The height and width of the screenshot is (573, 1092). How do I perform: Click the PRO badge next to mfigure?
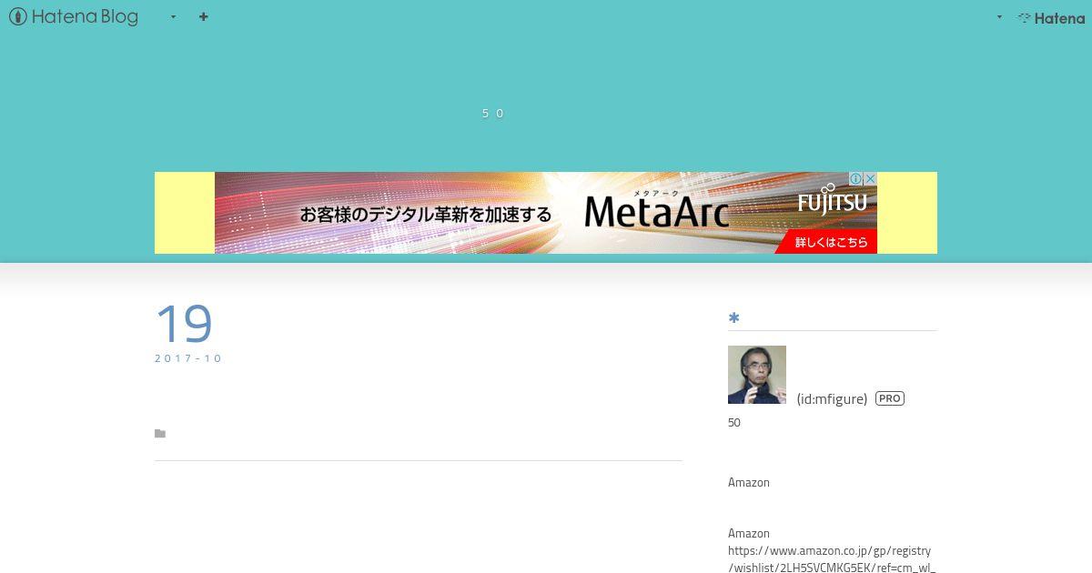(x=890, y=398)
